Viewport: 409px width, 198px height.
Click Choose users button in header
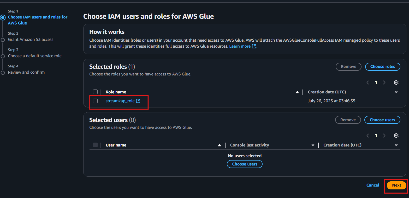coord(382,120)
